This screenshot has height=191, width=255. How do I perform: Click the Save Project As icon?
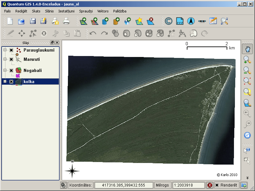(x=43, y=21)
